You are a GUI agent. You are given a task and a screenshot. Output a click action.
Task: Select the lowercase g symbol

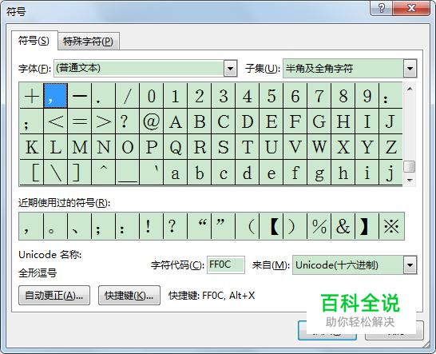click(x=319, y=173)
